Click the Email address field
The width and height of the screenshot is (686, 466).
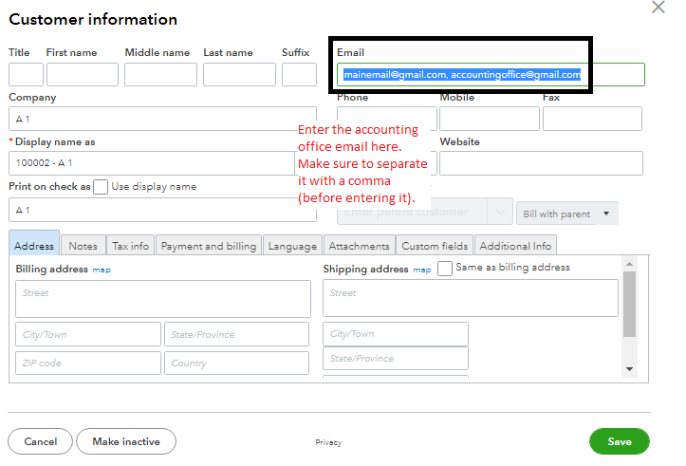click(x=491, y=74)
